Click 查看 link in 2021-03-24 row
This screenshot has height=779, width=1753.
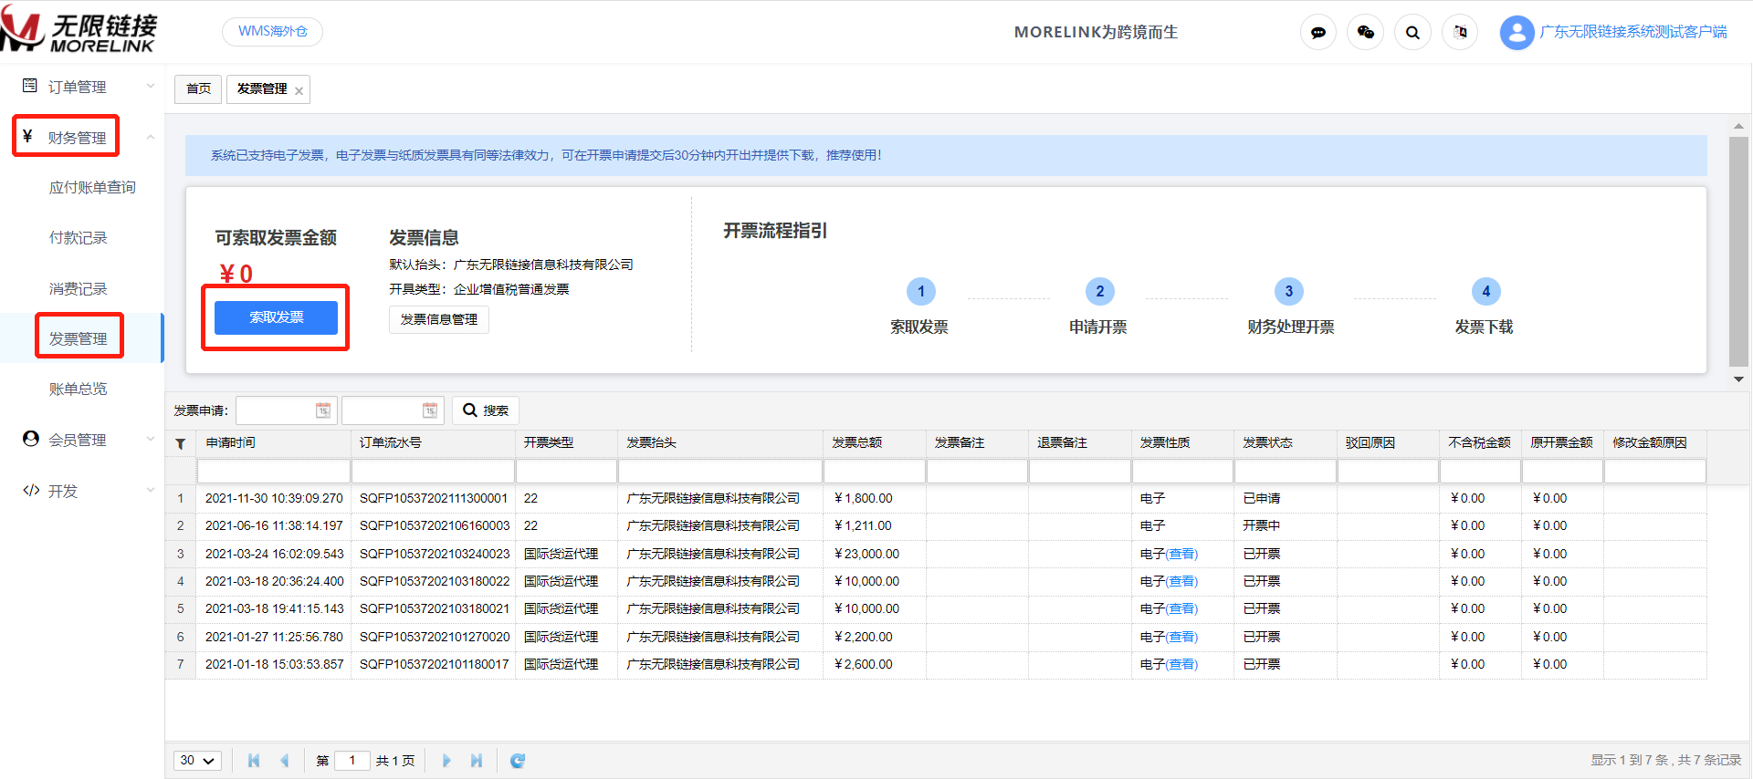pos(1182,555)
